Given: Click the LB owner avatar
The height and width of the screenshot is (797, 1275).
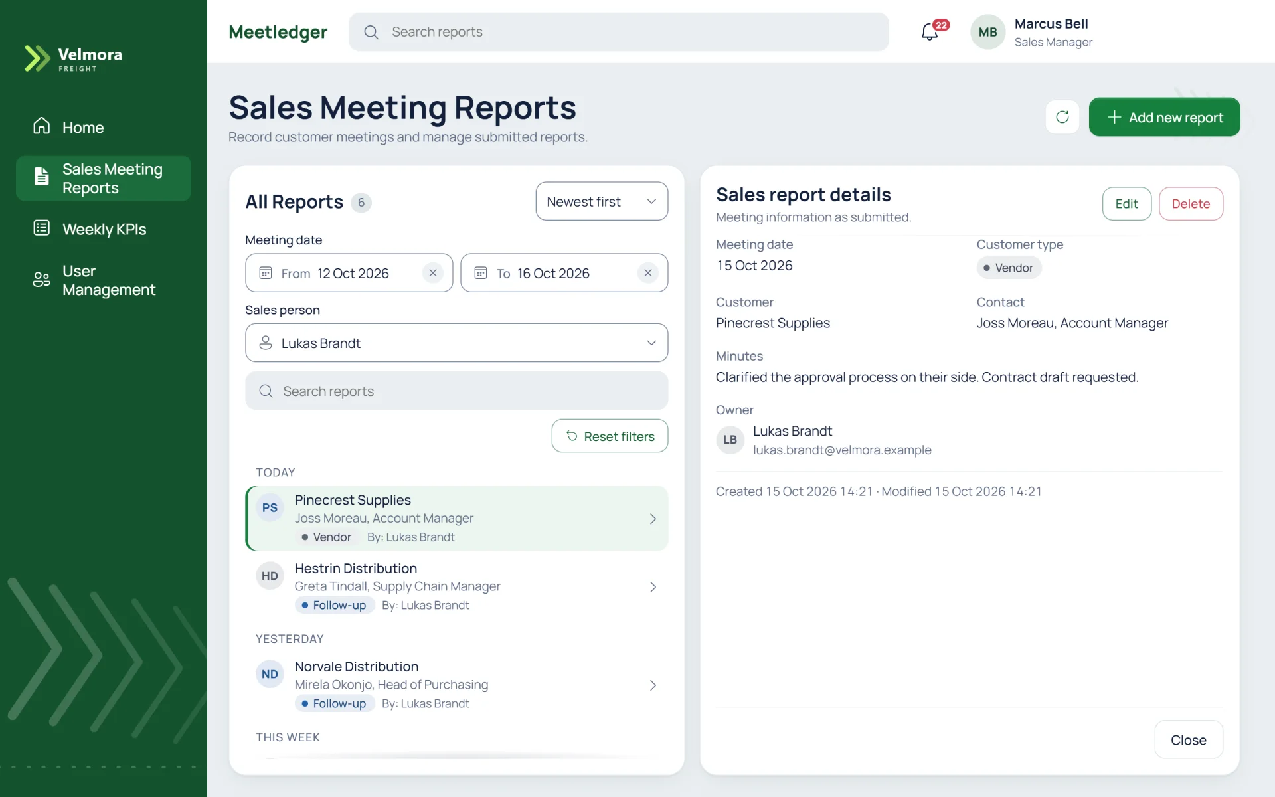Looking at the screenshot, I should point(730,440).
